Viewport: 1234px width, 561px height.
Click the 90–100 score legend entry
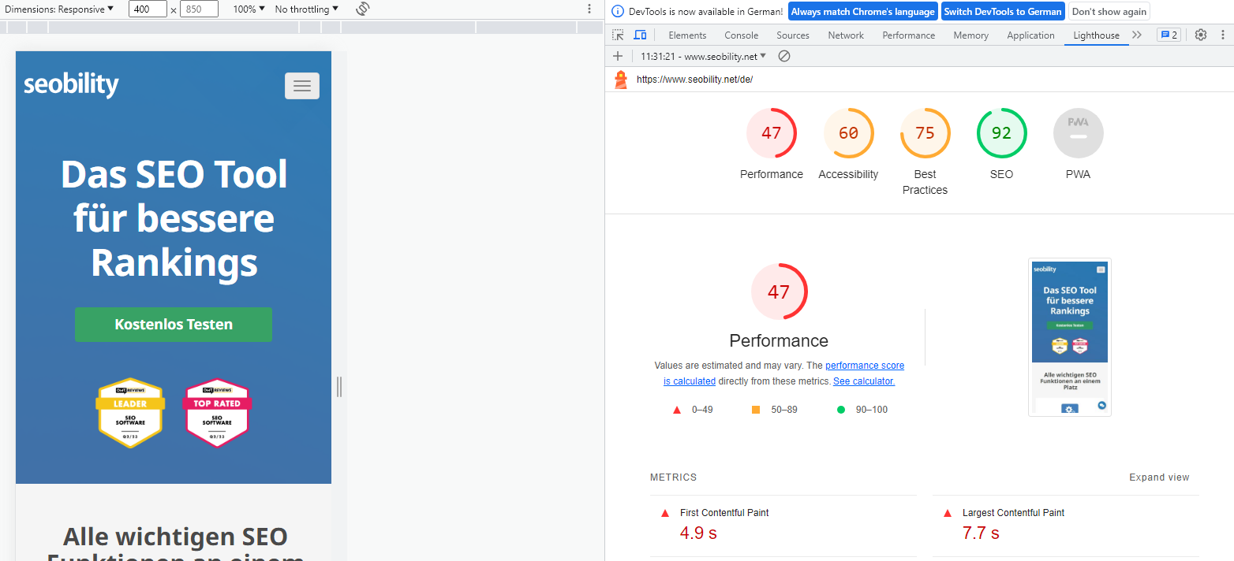coord(862,410)
